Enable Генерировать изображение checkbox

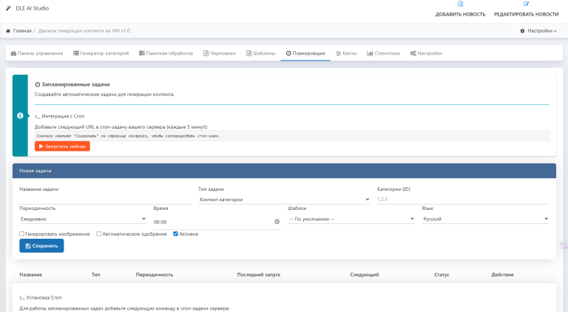22,234
